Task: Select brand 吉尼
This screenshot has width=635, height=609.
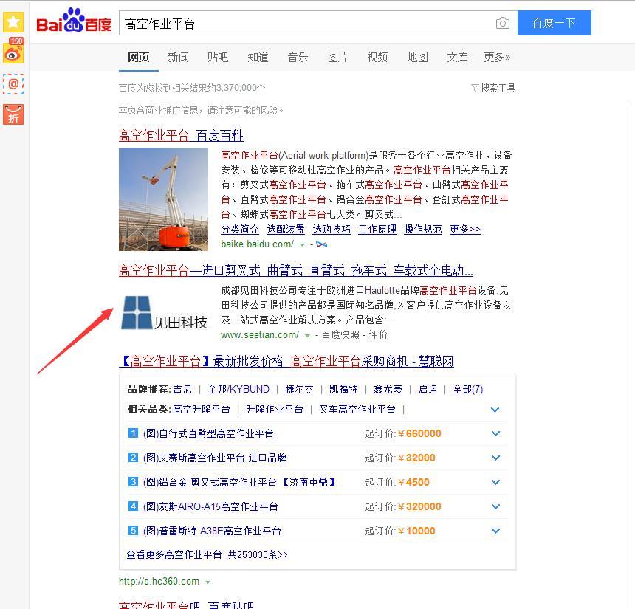Action: pyautogui.click(x=182, y=389)
